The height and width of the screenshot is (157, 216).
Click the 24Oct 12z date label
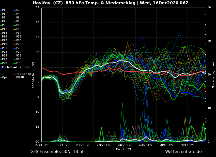125,145
